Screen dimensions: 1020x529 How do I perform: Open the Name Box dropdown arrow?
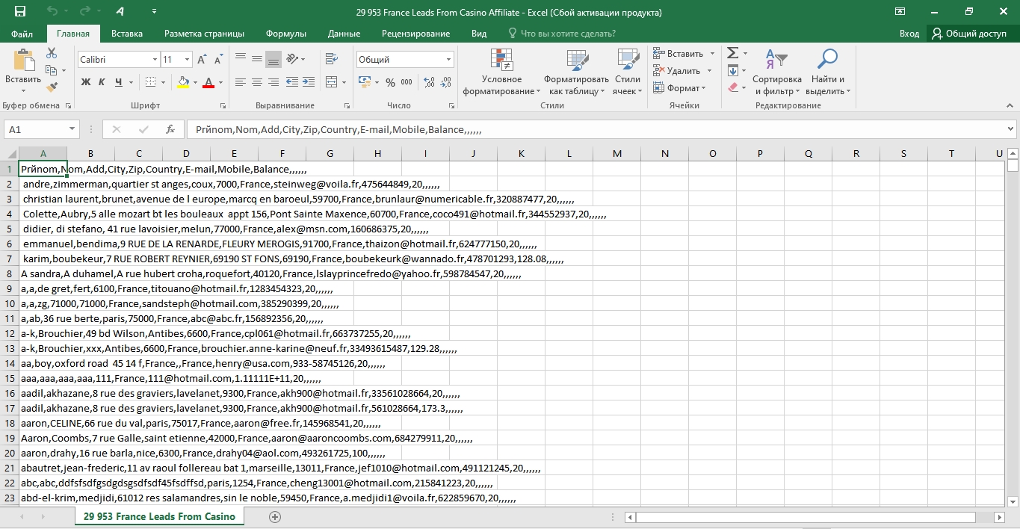(72, 129)
